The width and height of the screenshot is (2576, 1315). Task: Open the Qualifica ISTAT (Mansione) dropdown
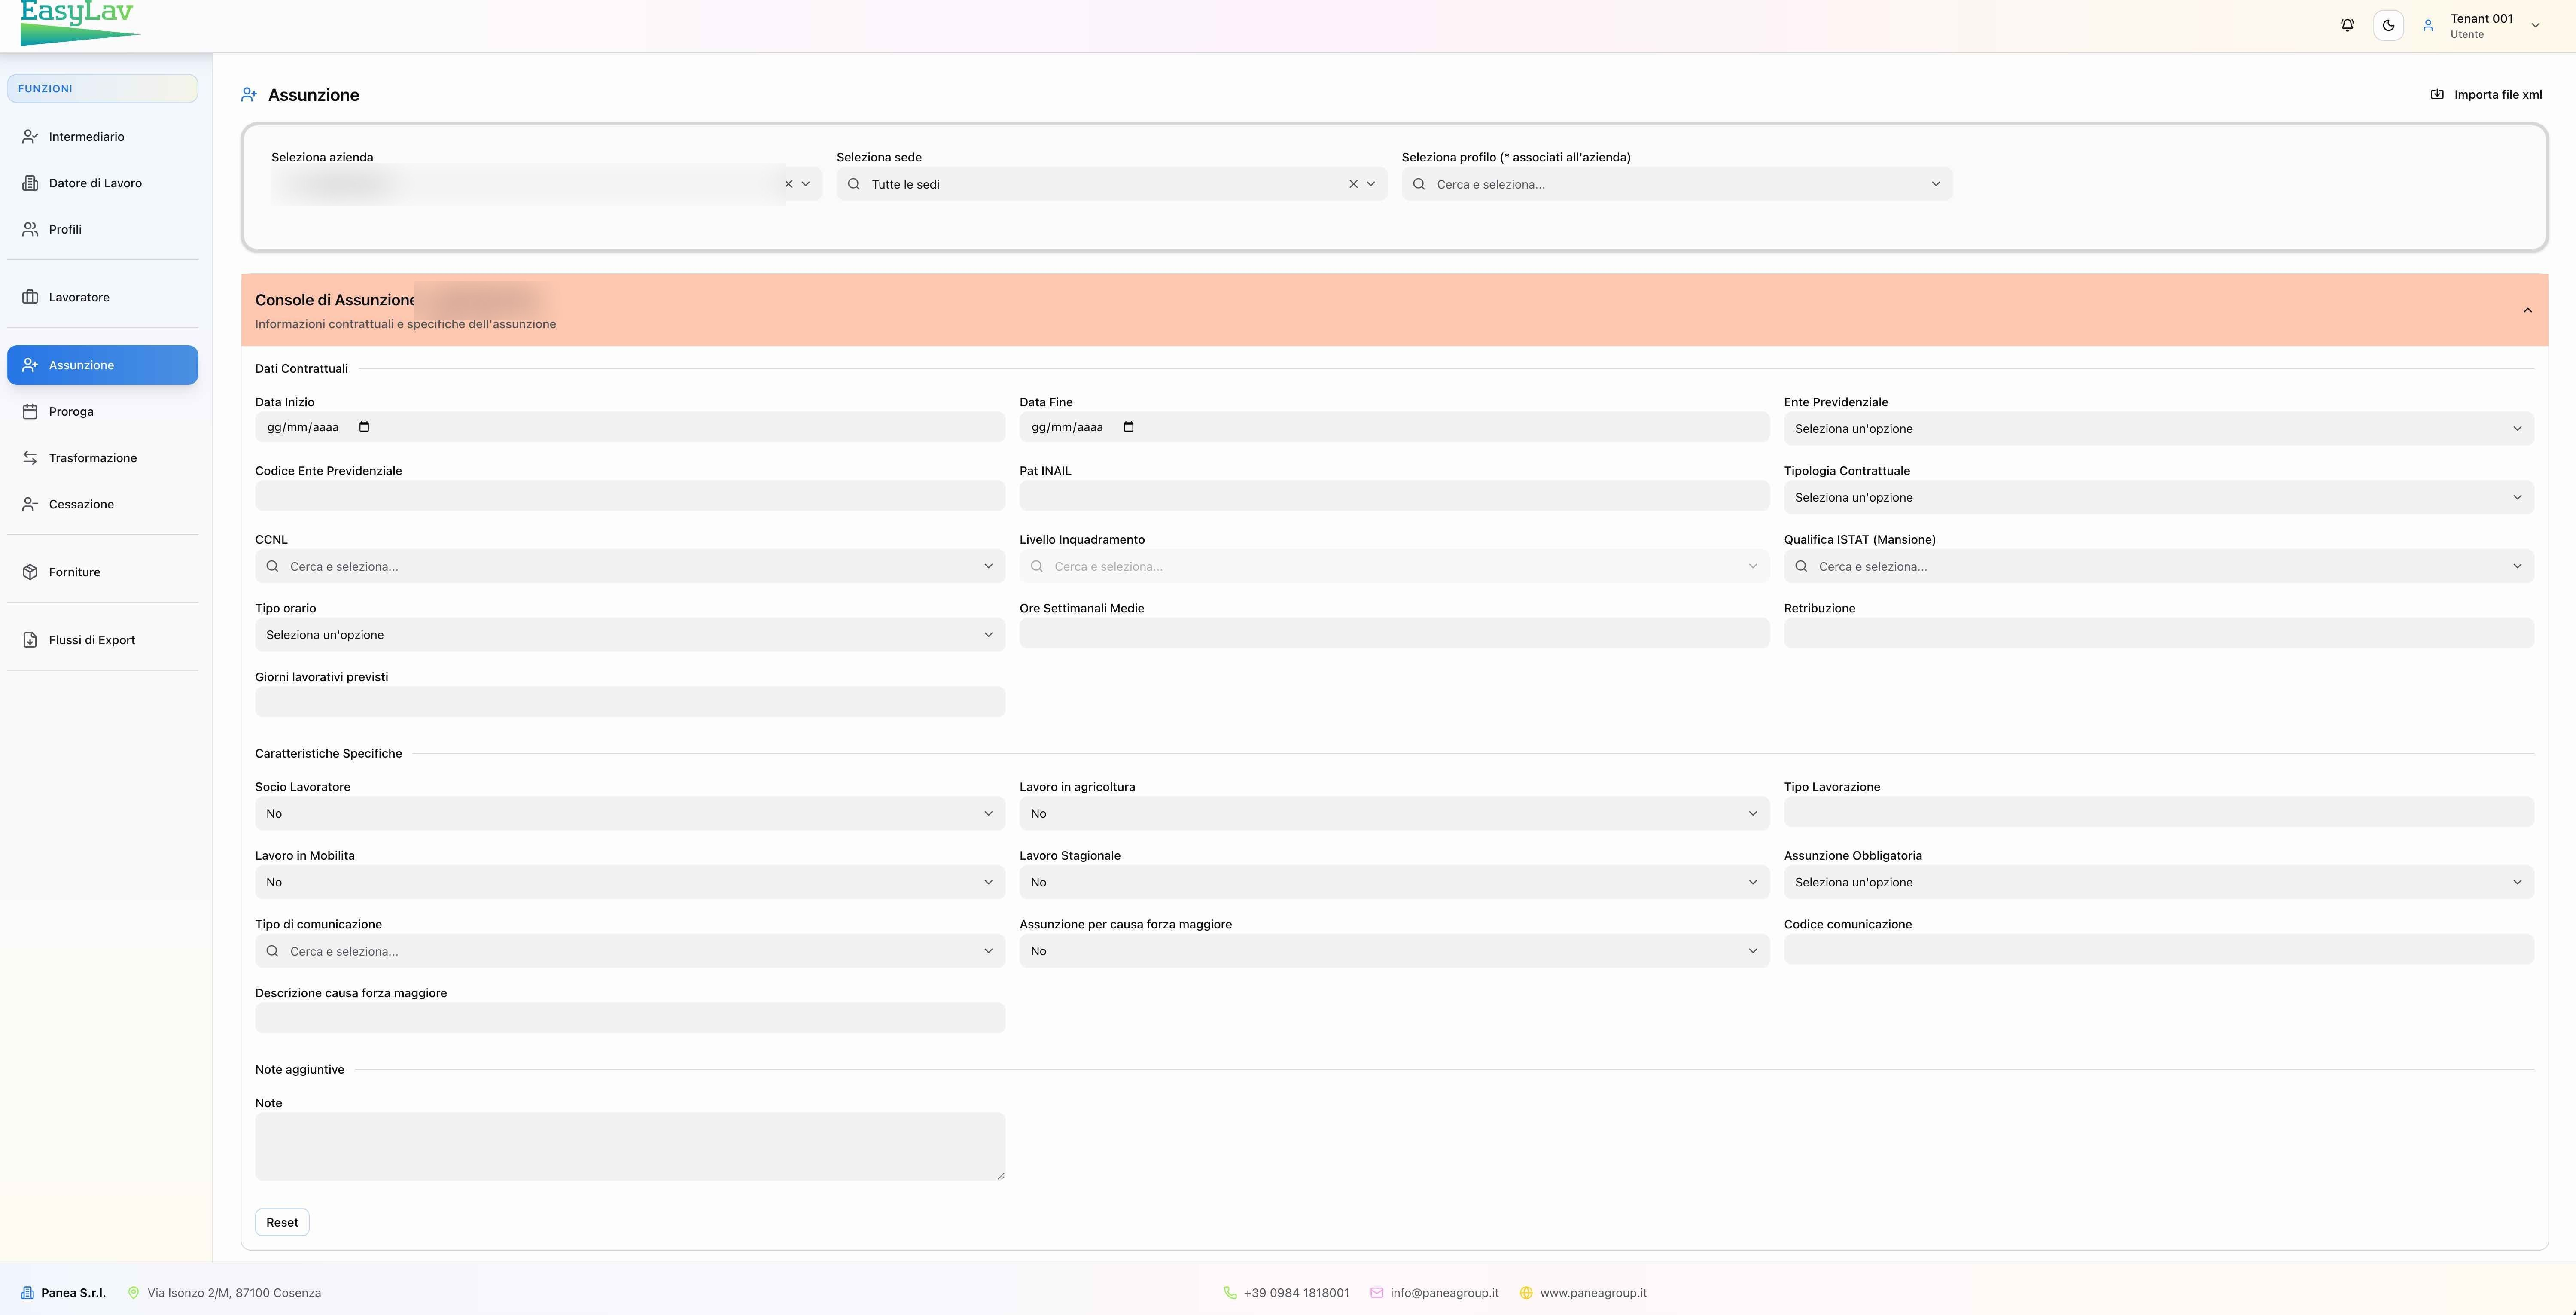(2158, 566)
